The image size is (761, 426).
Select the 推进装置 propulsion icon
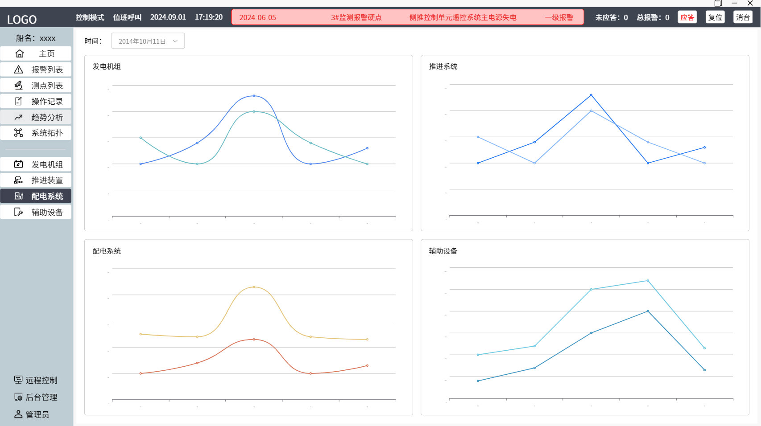click(19, 180)
